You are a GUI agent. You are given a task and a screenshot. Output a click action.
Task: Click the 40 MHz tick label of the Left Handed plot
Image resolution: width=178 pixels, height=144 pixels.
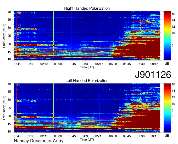tap(9, 84)
